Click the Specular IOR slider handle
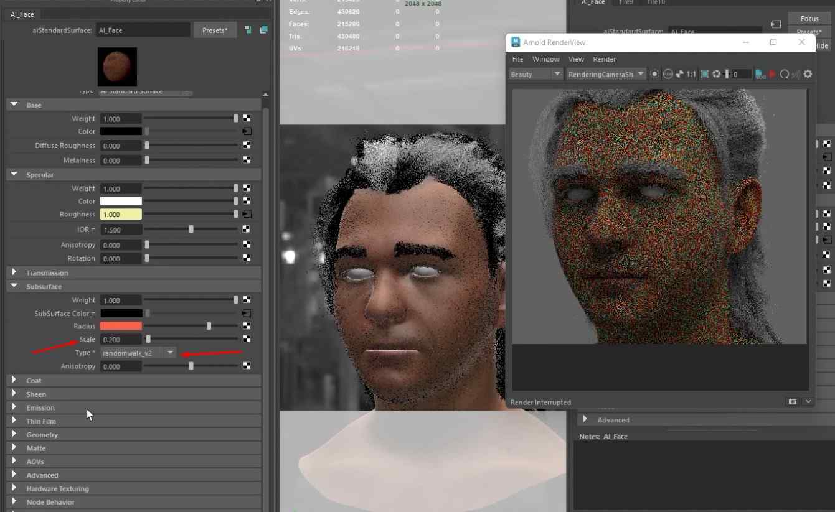This screenshot has height=512, width=835. [191, 230]
